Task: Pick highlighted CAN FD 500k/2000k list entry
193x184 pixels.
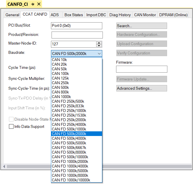Action: pos(77,134)
